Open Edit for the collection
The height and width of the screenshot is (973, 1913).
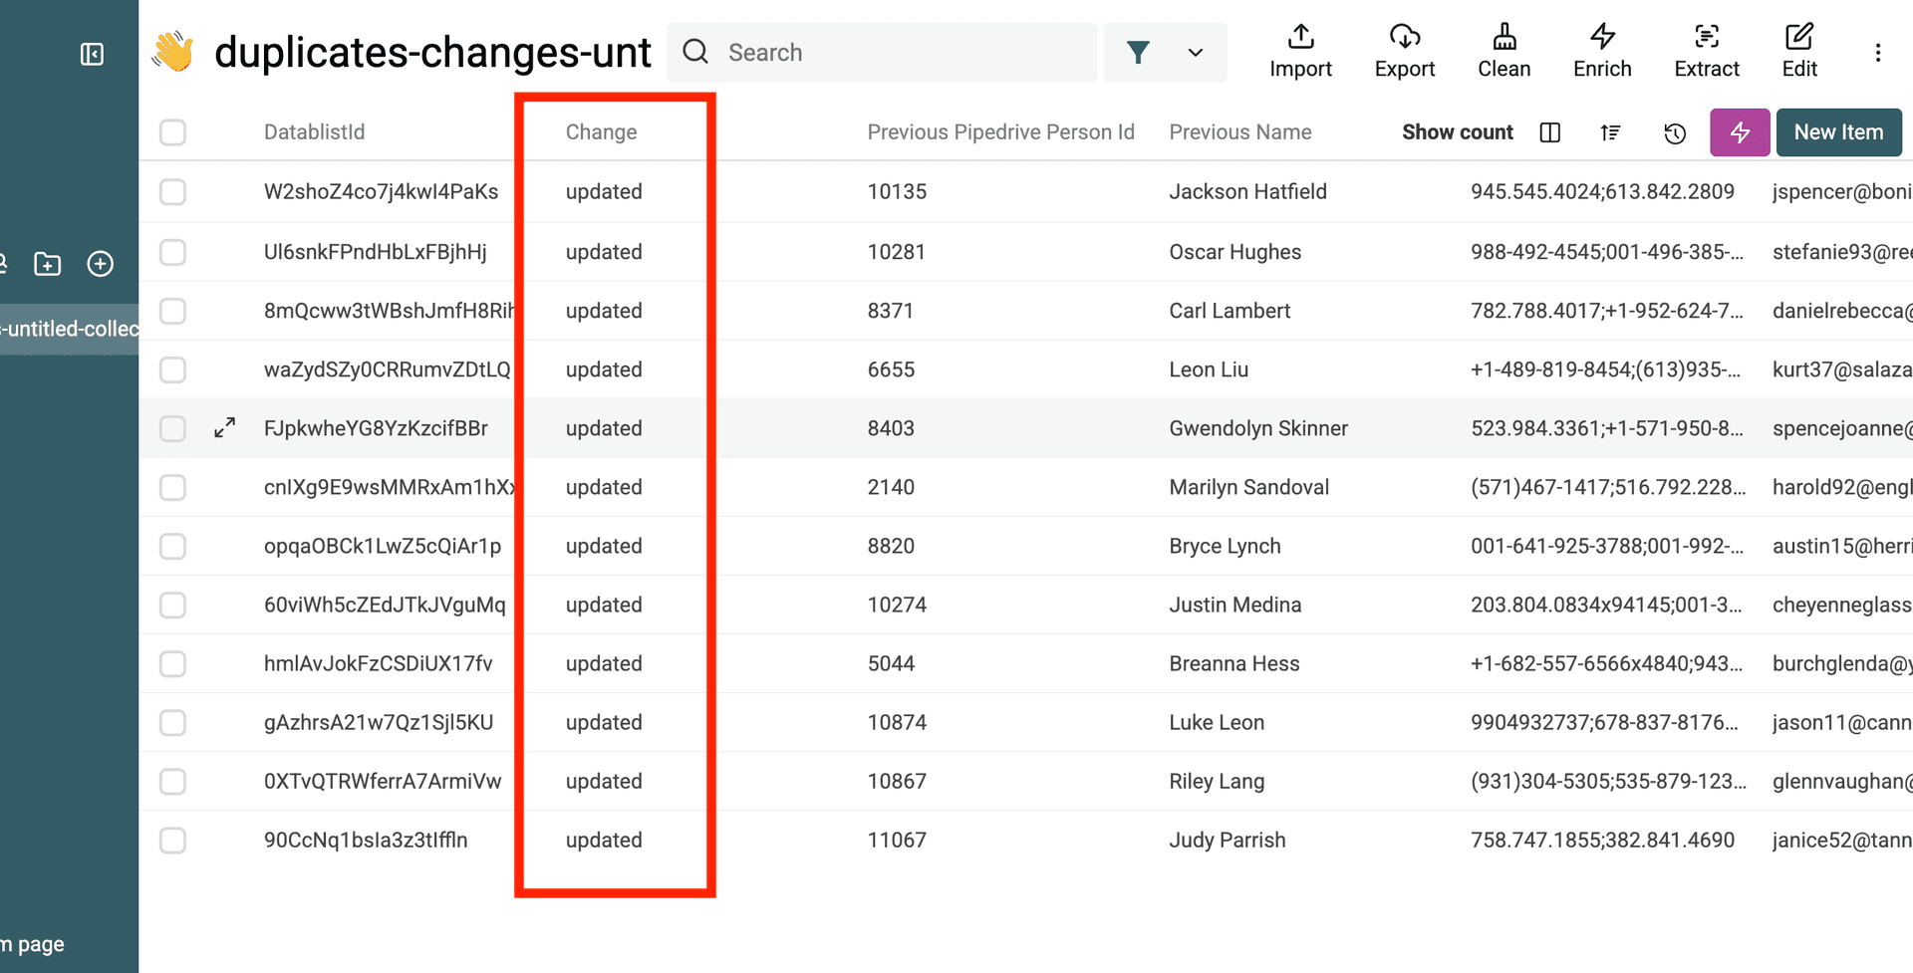point(1798,51)
